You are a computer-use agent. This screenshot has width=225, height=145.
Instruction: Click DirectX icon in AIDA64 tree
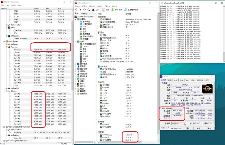pyautogui.click(x=78, y=79)
